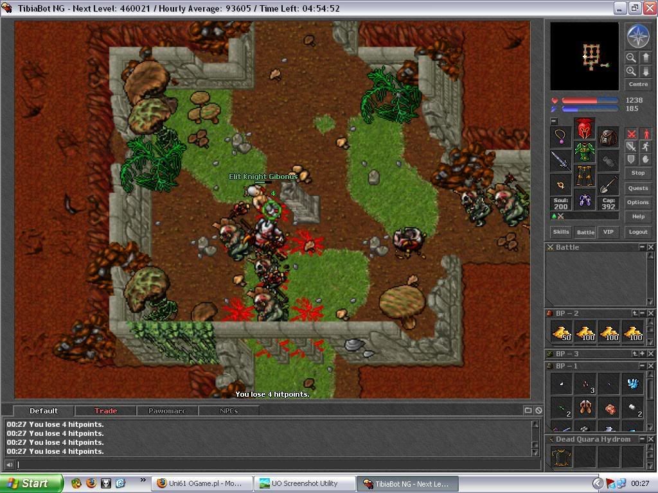
Task: Go up one level from BP – 3
Action: pyautogui.click(x=635, y=354)
